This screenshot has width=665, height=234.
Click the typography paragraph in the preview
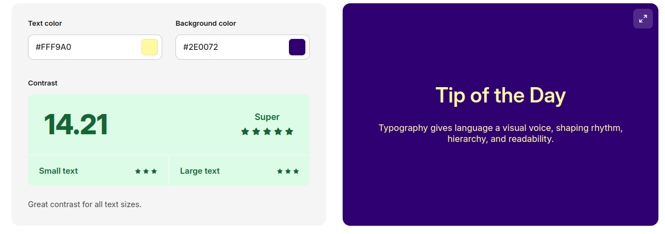500,134
